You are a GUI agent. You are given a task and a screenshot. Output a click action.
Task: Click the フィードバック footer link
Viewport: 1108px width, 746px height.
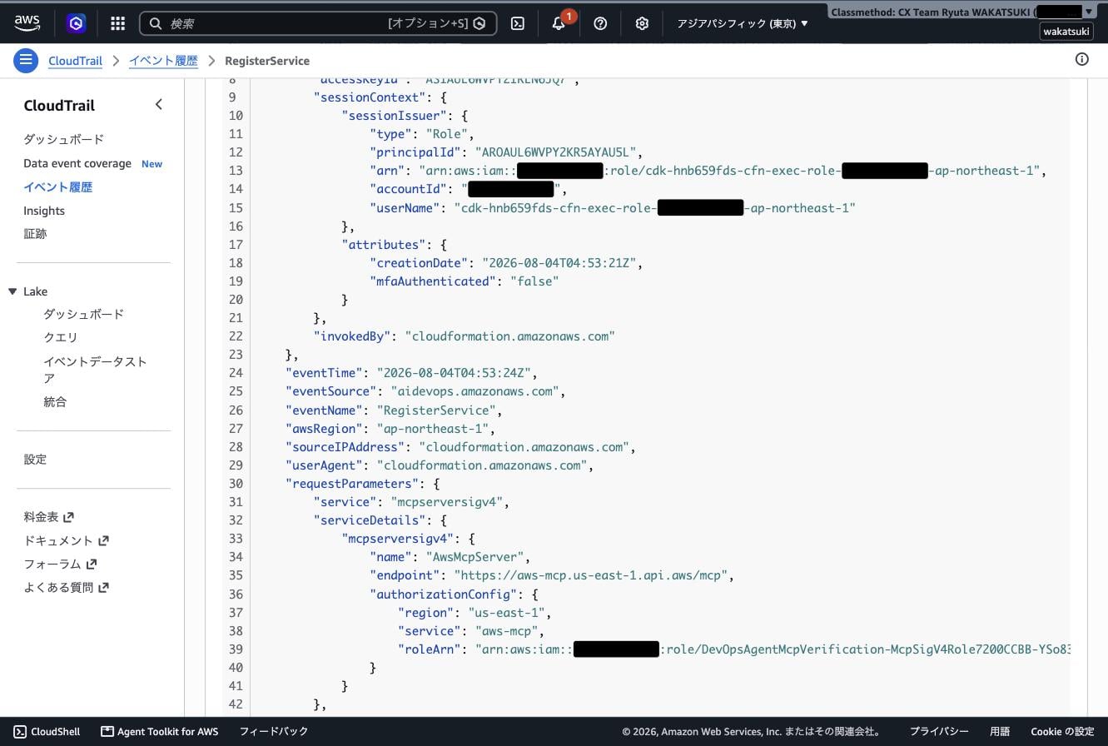pos(274,731)
